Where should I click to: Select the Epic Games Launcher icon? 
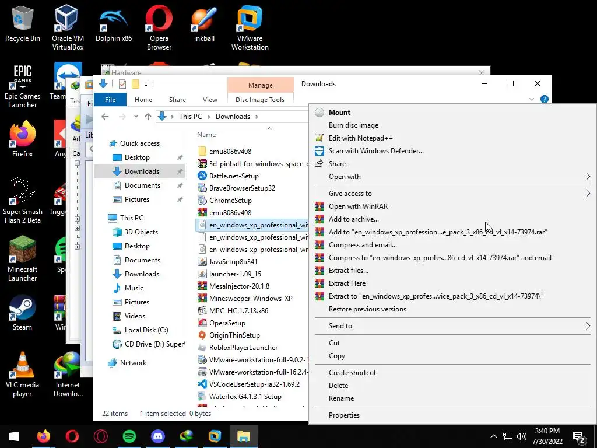click(x=23, y=86)
